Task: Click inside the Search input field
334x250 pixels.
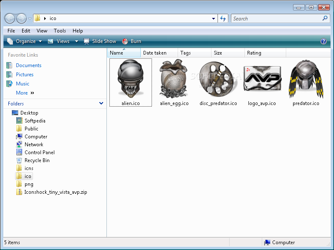Action: tap(276, 18)
